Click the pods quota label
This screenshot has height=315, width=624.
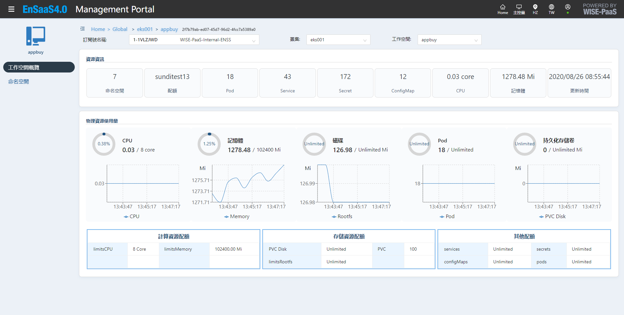coord(549,262)
